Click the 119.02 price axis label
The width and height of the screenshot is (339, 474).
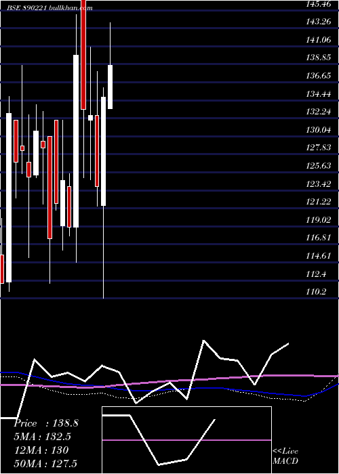click(319, 220)
